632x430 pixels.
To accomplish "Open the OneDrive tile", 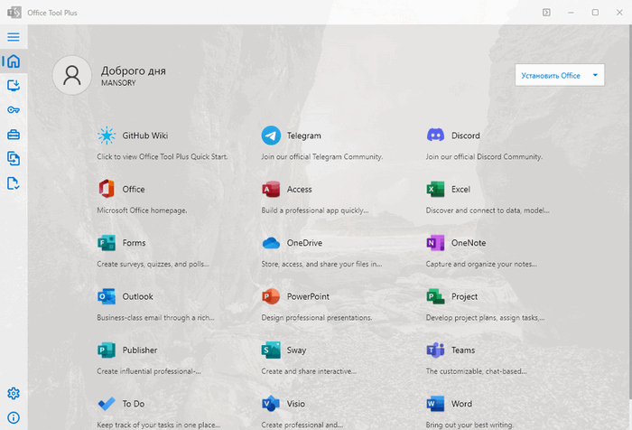I will pyautogui.click(x=303, y=243).
